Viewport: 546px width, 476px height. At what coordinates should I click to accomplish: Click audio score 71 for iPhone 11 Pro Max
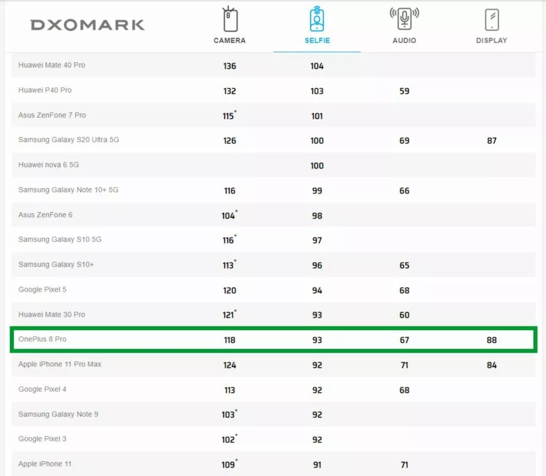404,365
